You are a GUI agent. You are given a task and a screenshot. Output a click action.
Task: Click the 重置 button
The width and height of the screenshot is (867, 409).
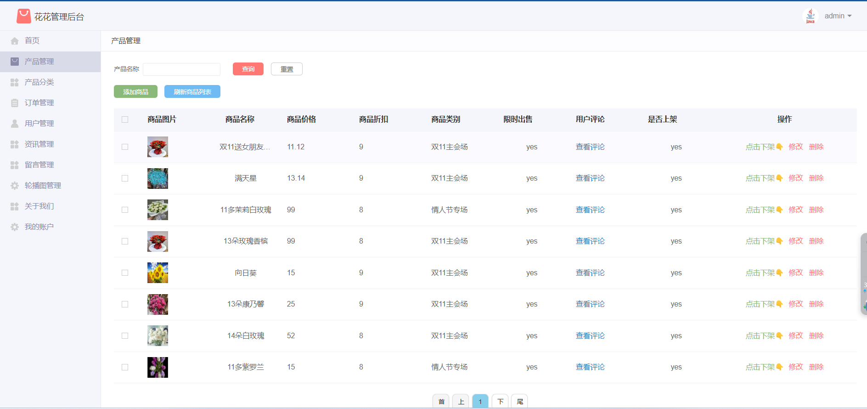[x=287, y=69]
